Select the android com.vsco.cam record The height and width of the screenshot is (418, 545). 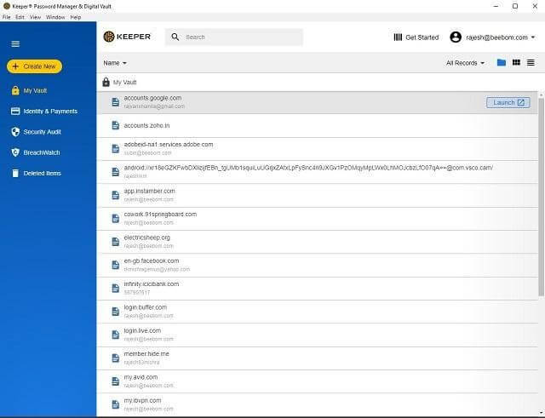coord(318,172)
